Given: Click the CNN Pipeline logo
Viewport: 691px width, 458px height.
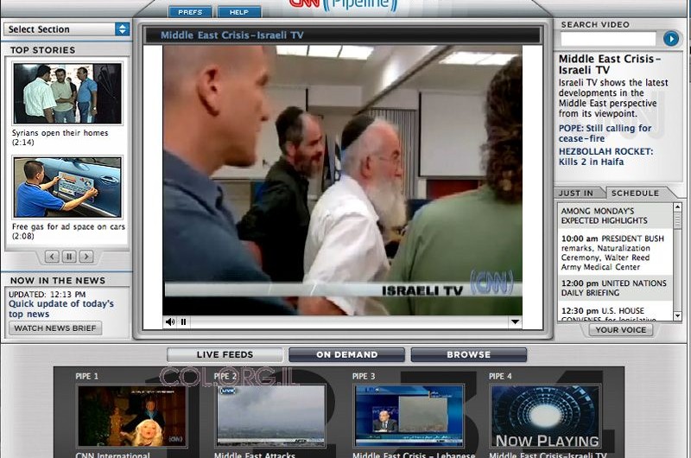Looking at the screenshot, I should pyautogui.click(x=343, y=5).
